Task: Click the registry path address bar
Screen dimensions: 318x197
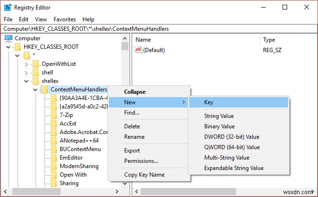Action: coord(159,29)
